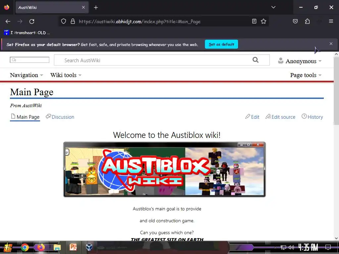Click the address bar URL
This screenshot has width=339, height=254.
pyautogui.click(x=139, y=21)
